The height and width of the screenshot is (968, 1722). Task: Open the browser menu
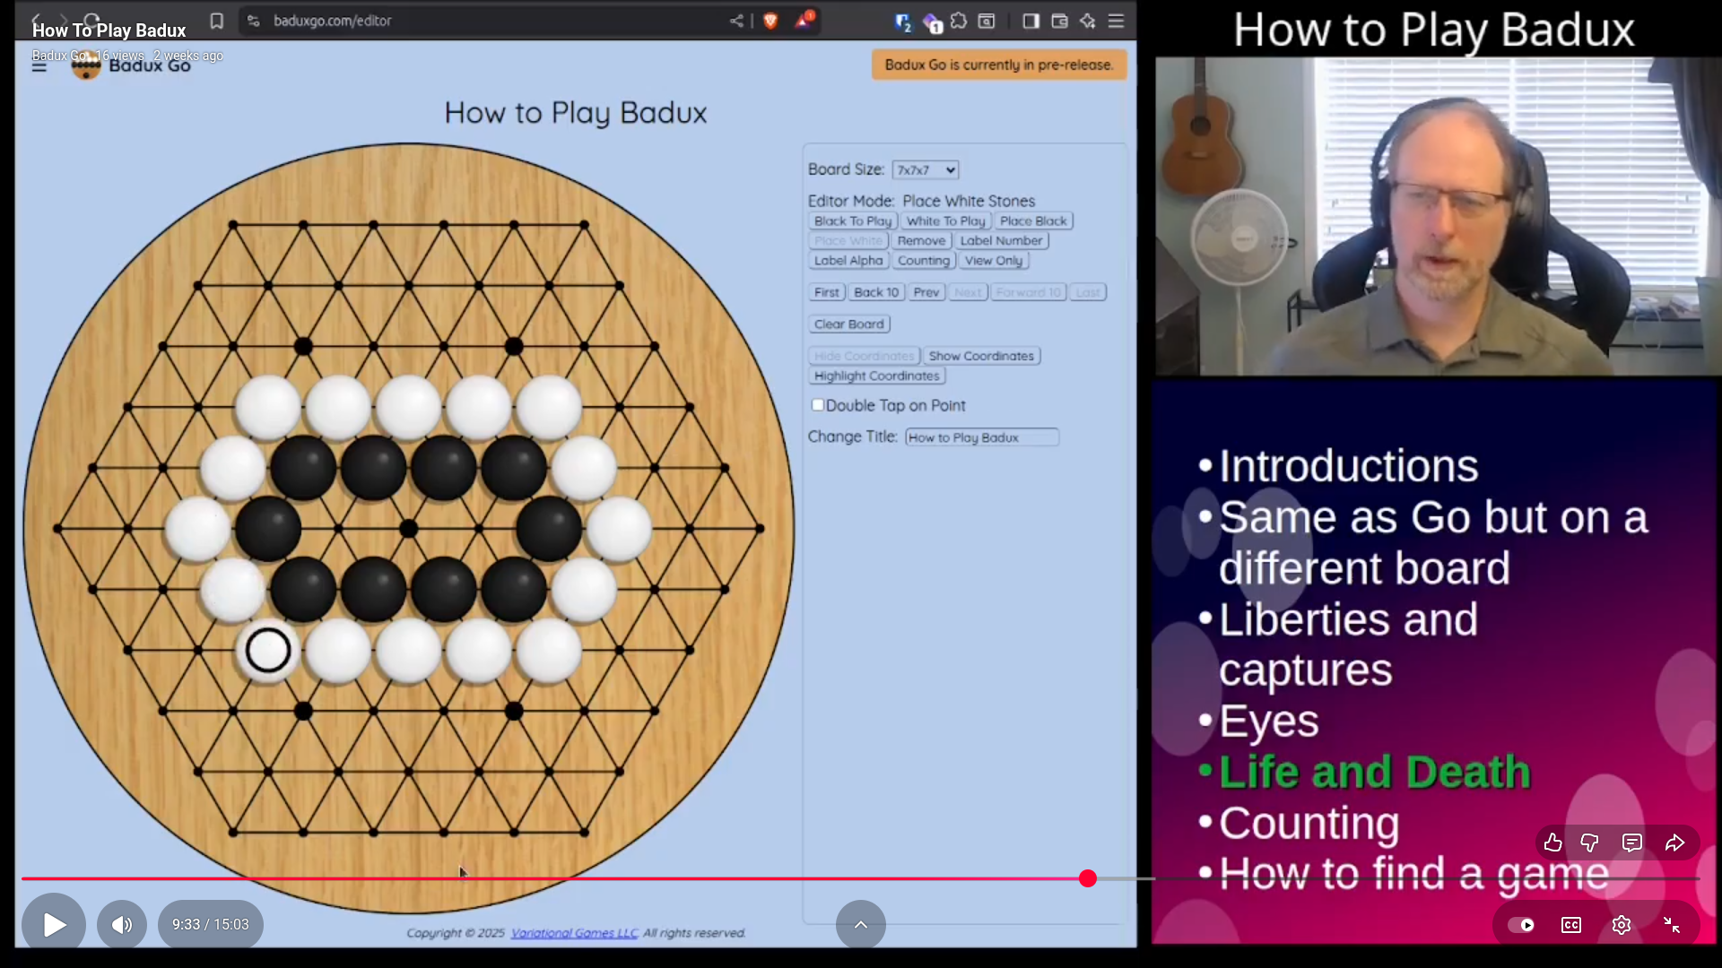1116,21
